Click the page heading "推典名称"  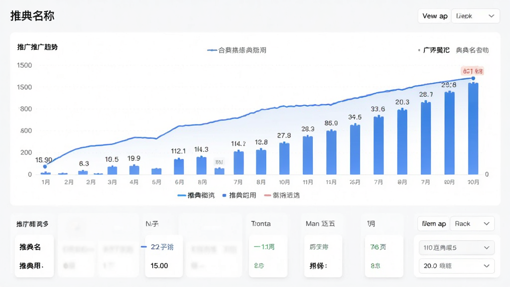[32, 15]
